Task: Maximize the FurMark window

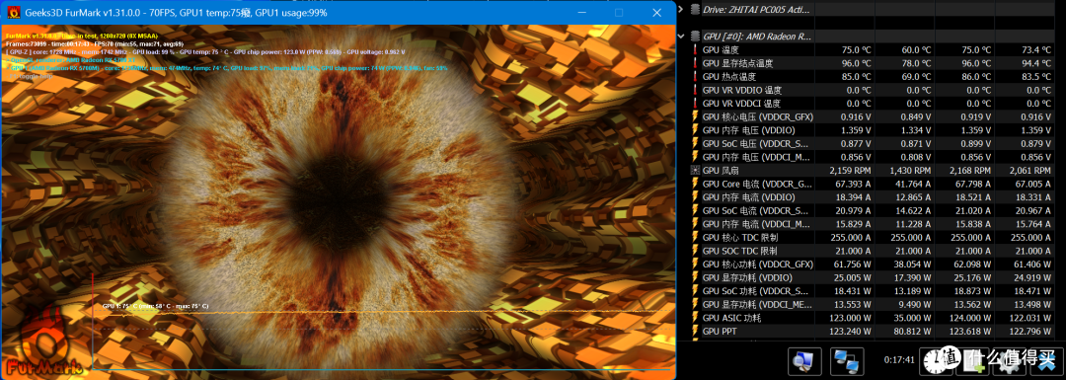Action: (x=619, y=12)
